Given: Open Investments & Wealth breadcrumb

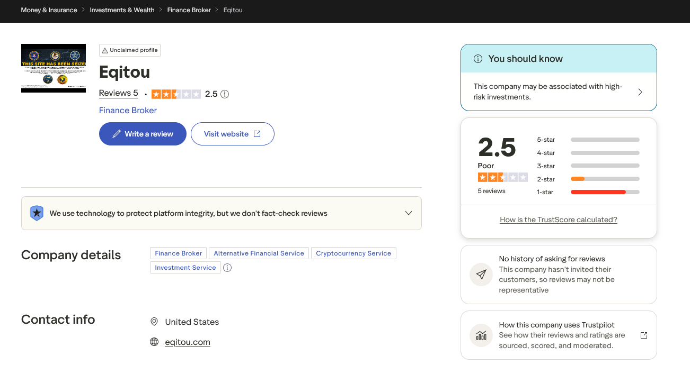Looking at the screenshot, I should tap(122, 10).
